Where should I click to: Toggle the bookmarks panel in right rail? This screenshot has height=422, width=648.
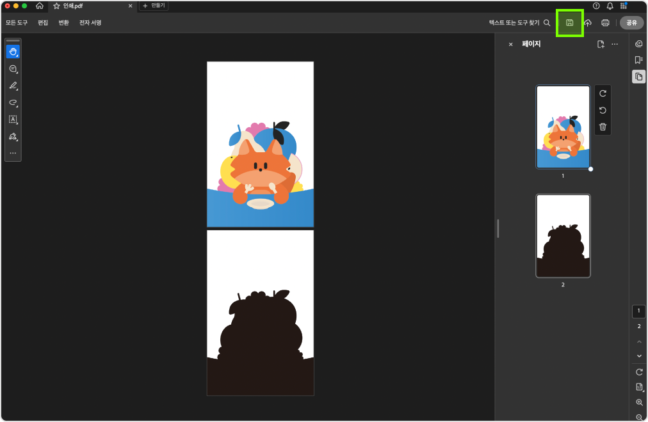(638, 60)
